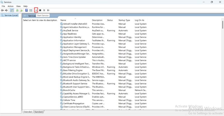Select Bluetooth Audio Gateway Service row
The height and width of the screenshot is (116, 224).
coord(104,80)
